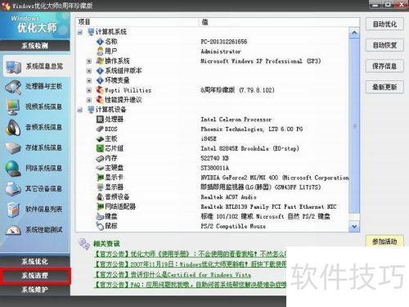Open 处理器与主板 magnifier icon in sidebar
The image size is (409, 307).
coord(13,88)
